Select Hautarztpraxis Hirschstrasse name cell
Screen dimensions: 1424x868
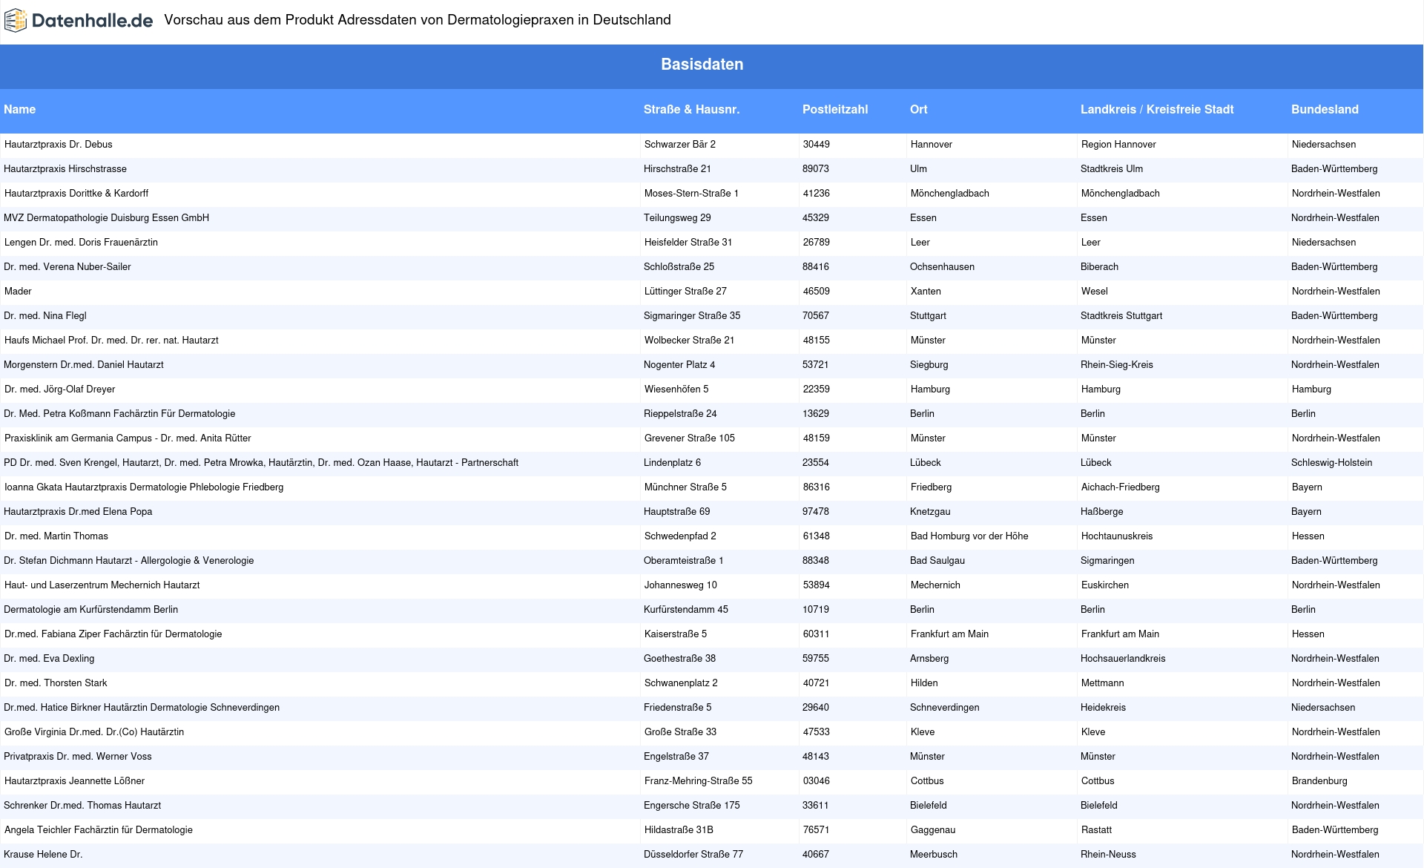click(65, 169)
